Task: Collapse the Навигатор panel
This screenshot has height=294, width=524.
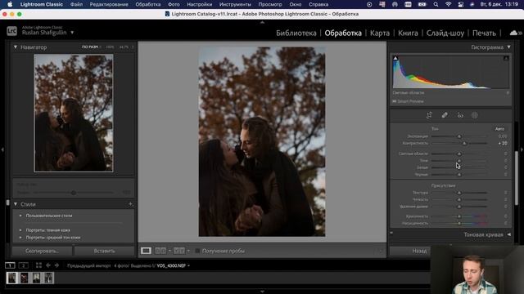Action: coord(16,47)
